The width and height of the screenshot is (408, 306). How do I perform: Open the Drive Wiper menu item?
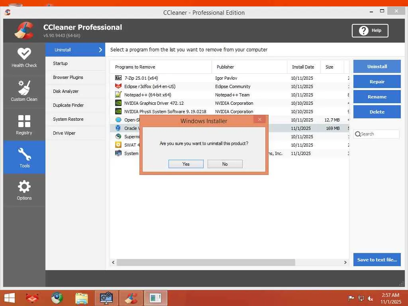click(75, 133)
